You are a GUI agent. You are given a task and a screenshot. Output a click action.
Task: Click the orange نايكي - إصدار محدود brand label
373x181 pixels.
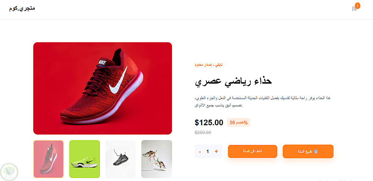[x=209, y=65]
